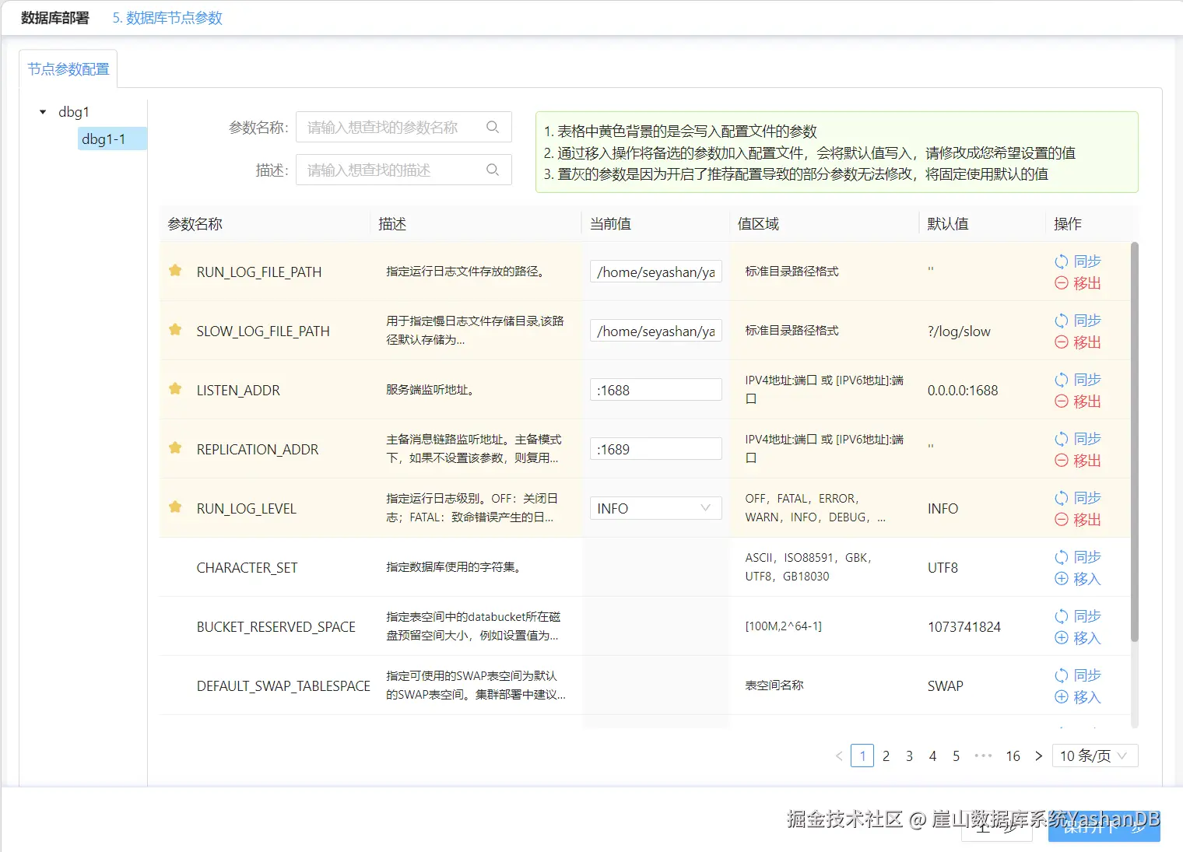The width and height of the screenshot is (1183, 852).
Task: Click default value ?/log/slow cell
Action: [x=959, y=331]
